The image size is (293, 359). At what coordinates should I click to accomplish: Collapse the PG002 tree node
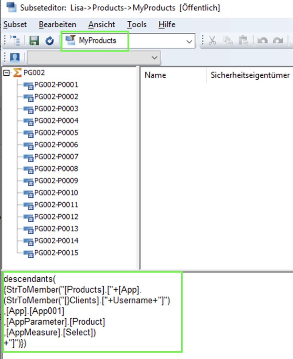coord(6,73)
